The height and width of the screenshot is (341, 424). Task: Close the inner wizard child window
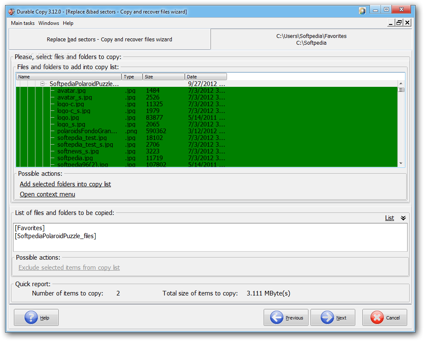407,23
